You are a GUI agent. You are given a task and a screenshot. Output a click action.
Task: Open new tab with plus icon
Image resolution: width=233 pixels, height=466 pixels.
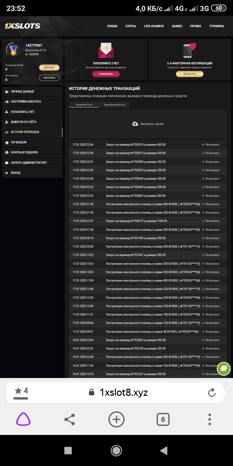(116, 419)
